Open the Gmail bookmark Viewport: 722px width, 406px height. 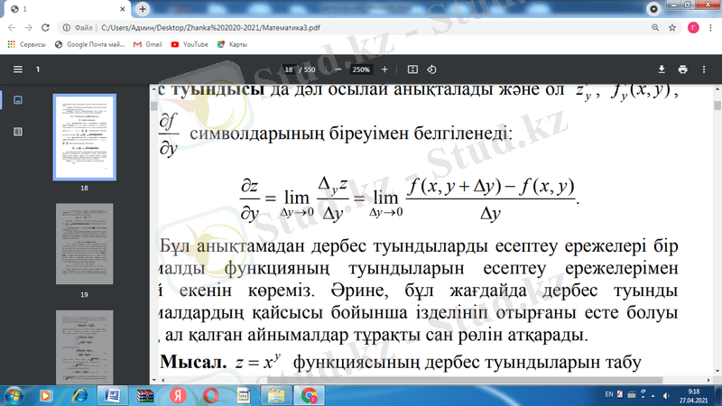[147, 44]
